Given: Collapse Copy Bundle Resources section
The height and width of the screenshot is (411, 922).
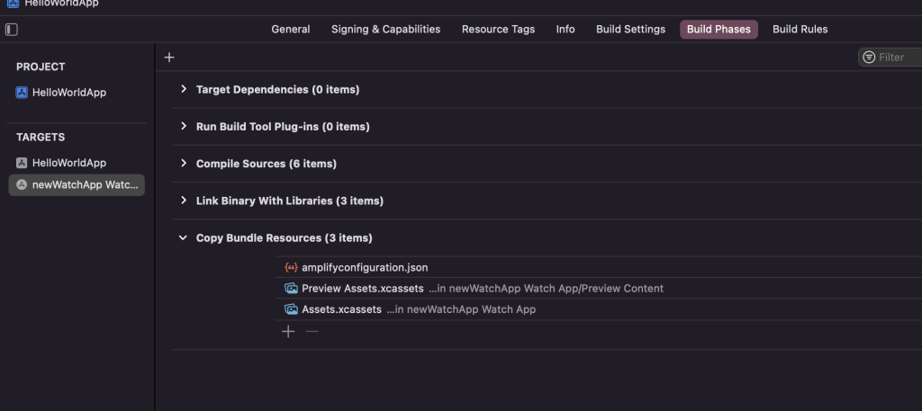Looking at the screenshot, I should tap(184, 237).
